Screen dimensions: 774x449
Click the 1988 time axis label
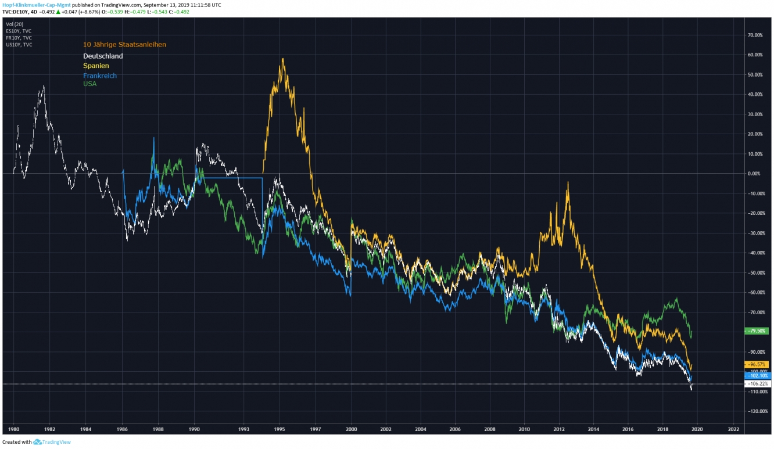(158, 429)
